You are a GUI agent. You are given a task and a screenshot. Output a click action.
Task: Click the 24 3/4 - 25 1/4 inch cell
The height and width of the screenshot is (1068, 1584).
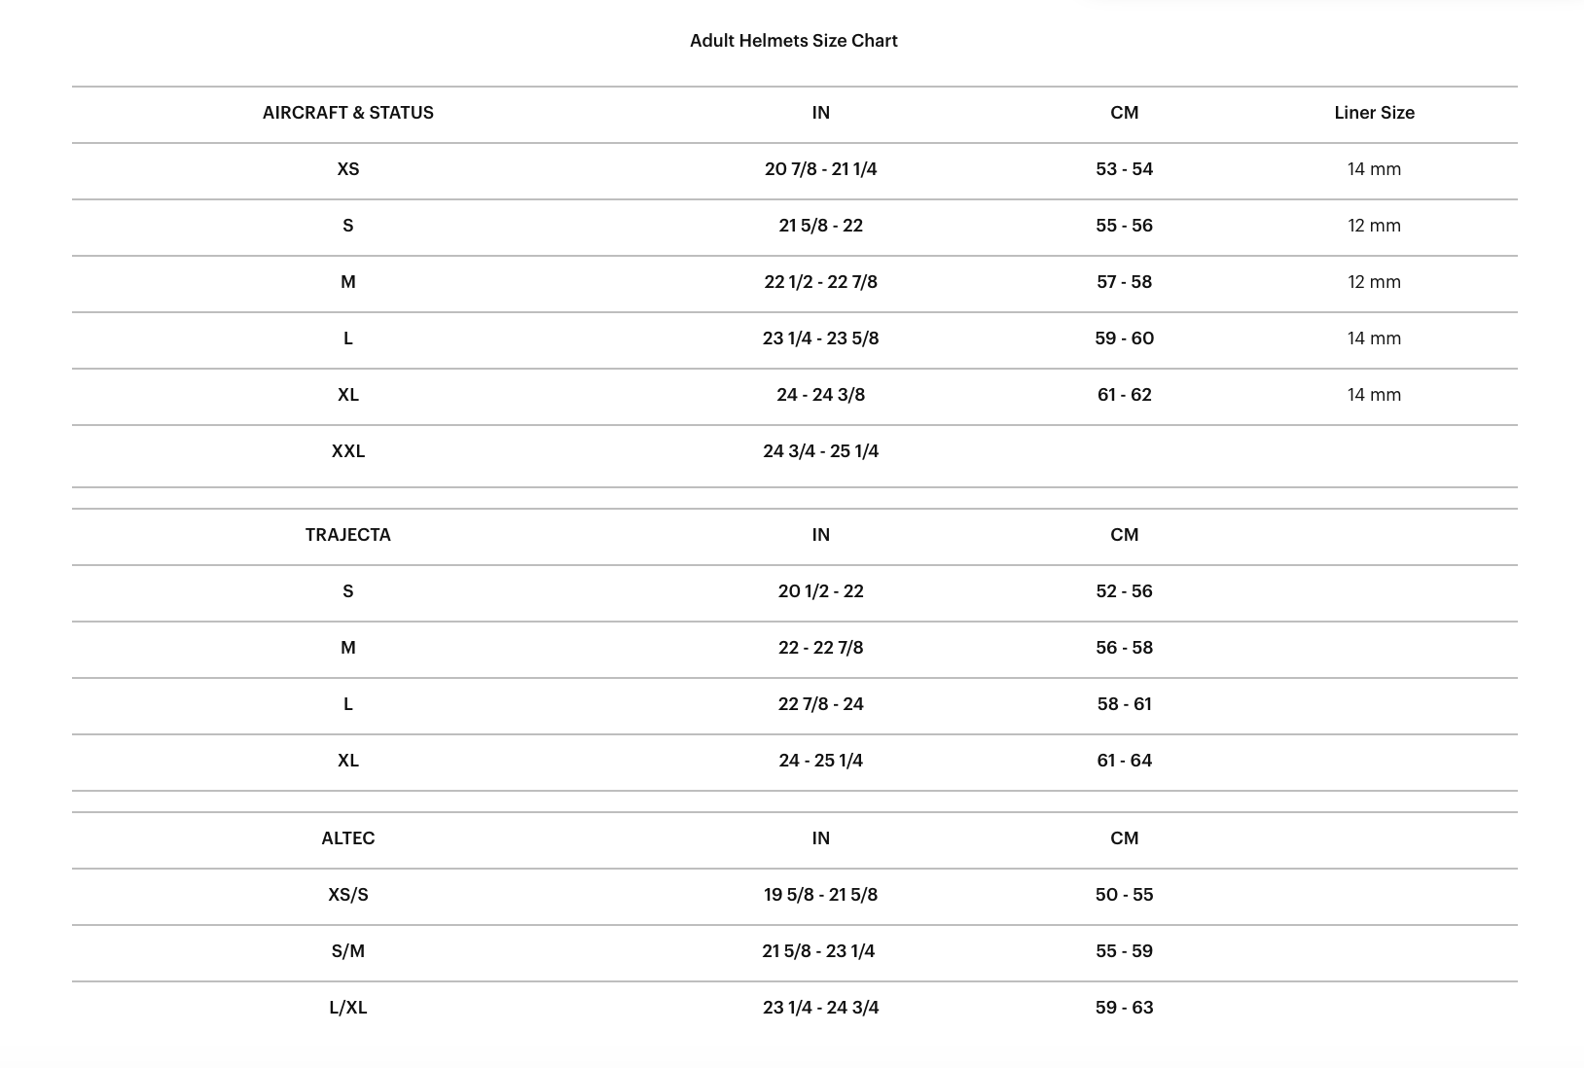tap(820, 451)
